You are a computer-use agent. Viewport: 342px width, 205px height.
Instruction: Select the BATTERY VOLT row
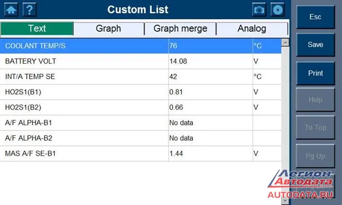(x=141, y=61)
